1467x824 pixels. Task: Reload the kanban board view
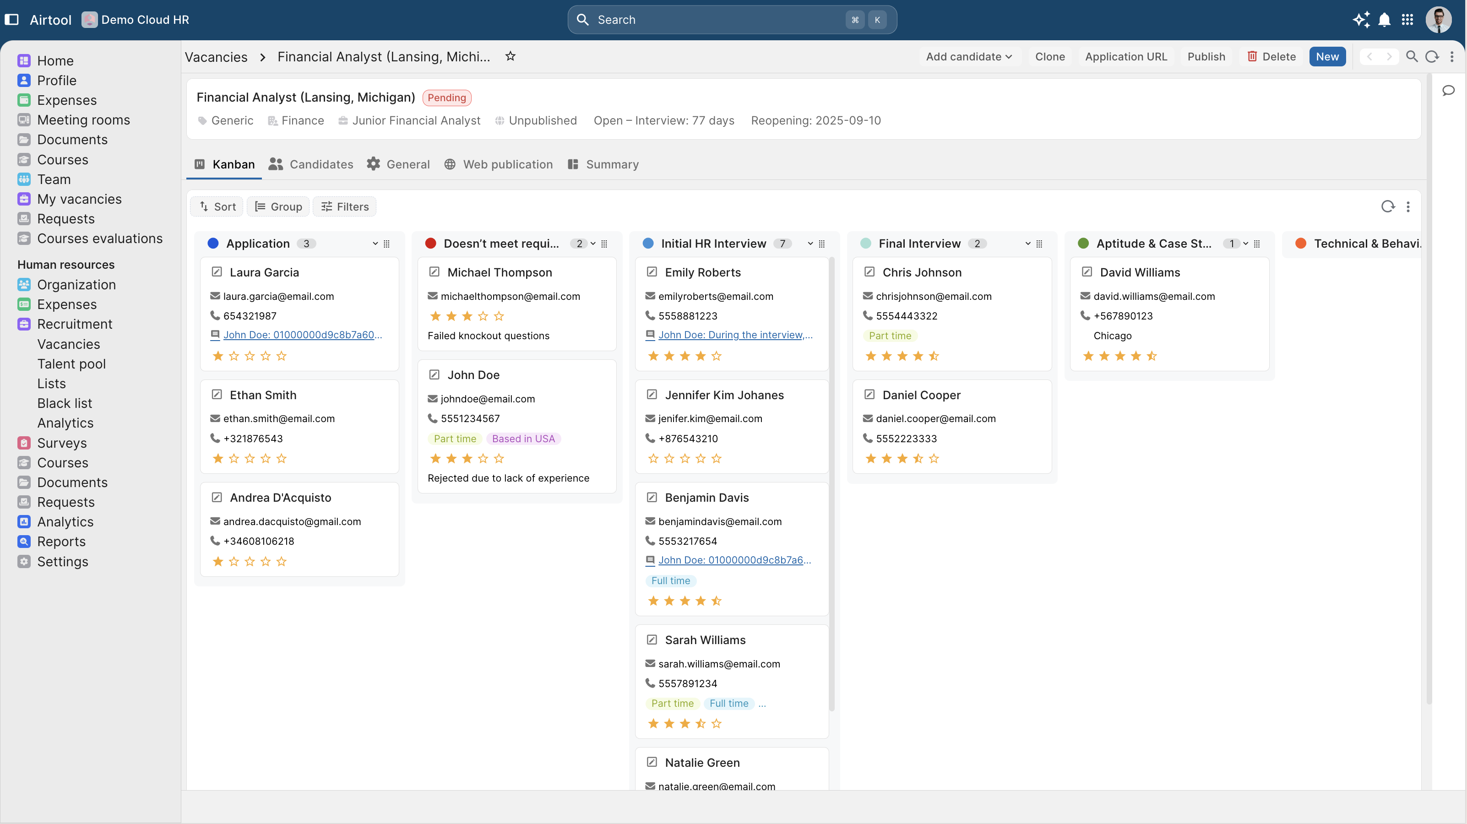coord(1388,207)
